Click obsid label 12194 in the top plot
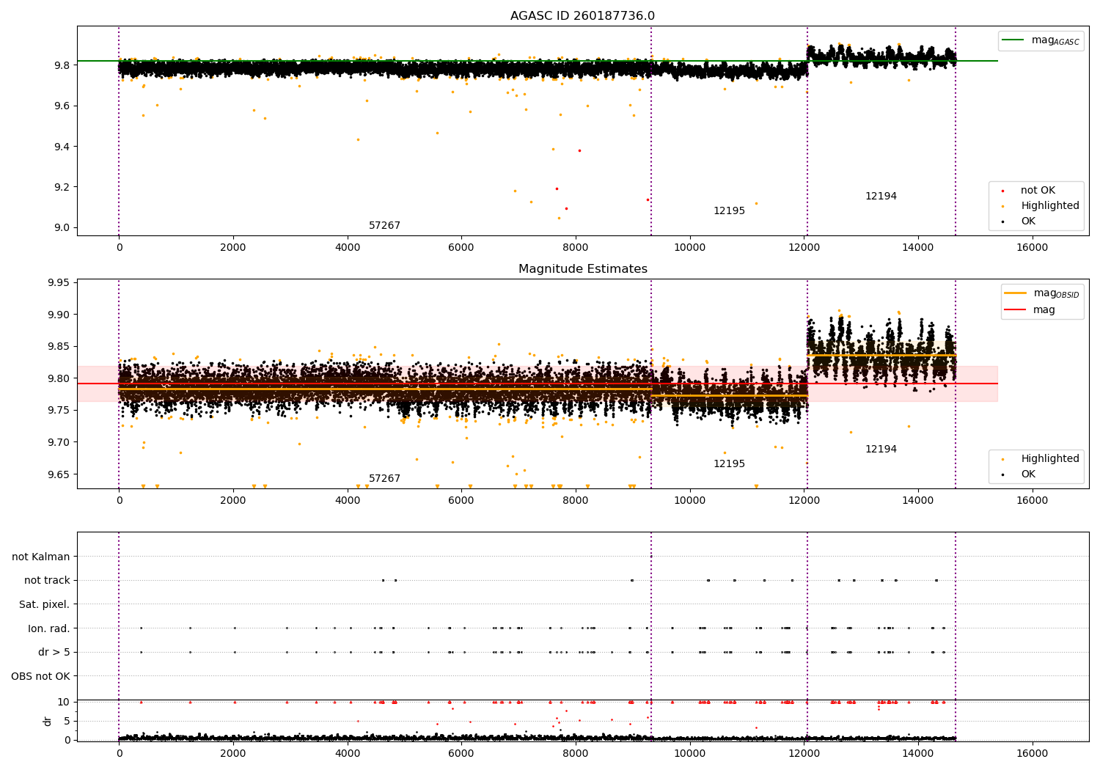Screen dimensions: 1100x770 [881, 197]
